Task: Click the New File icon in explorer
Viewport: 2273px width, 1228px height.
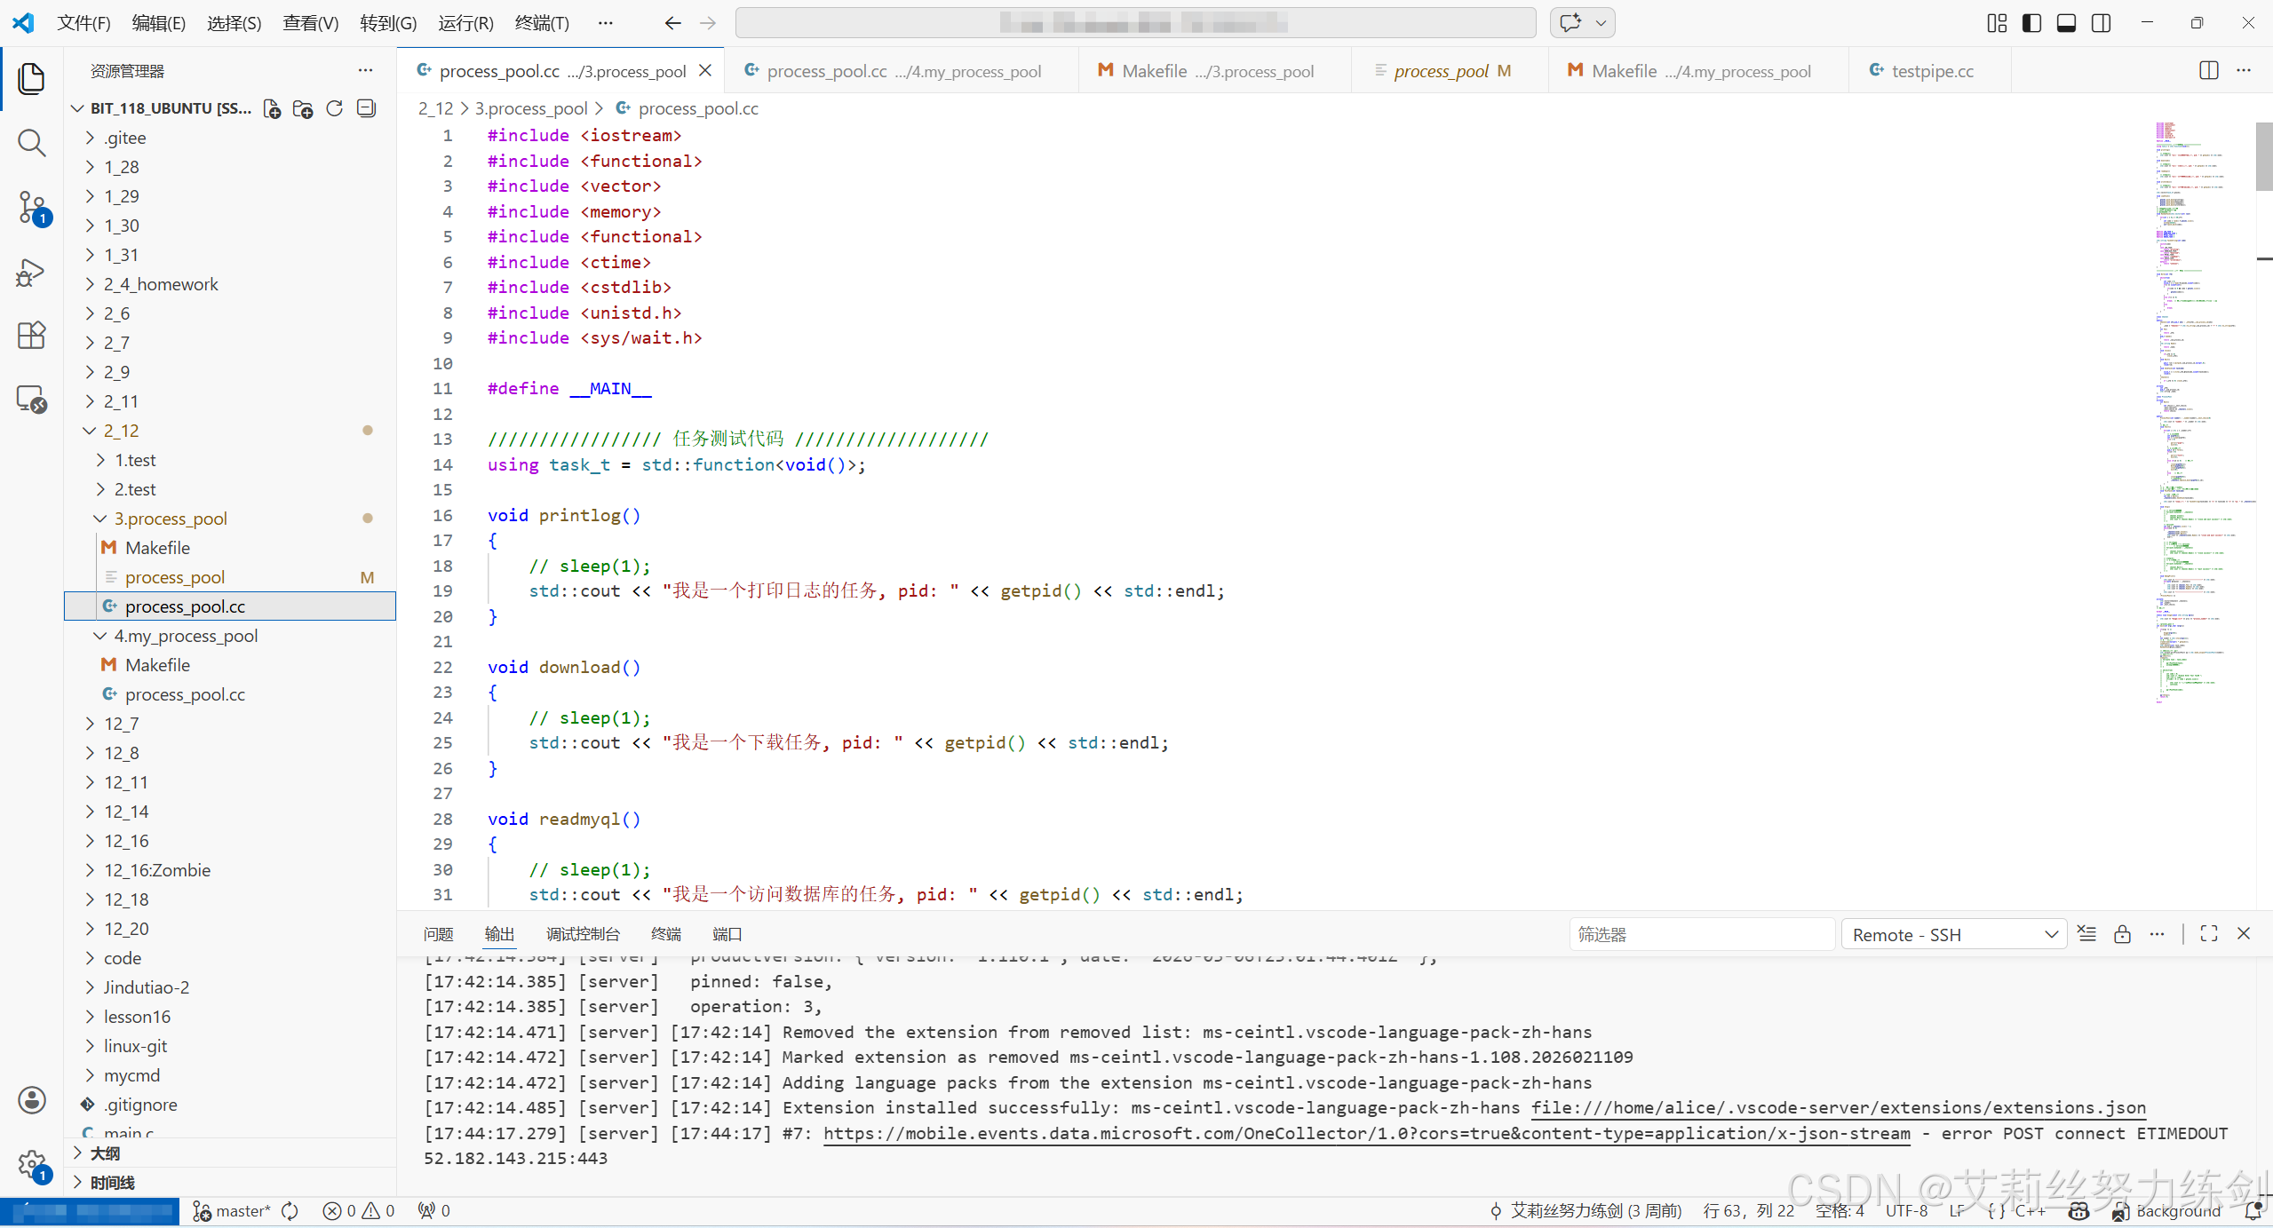Action: click(x=272, y=108)
